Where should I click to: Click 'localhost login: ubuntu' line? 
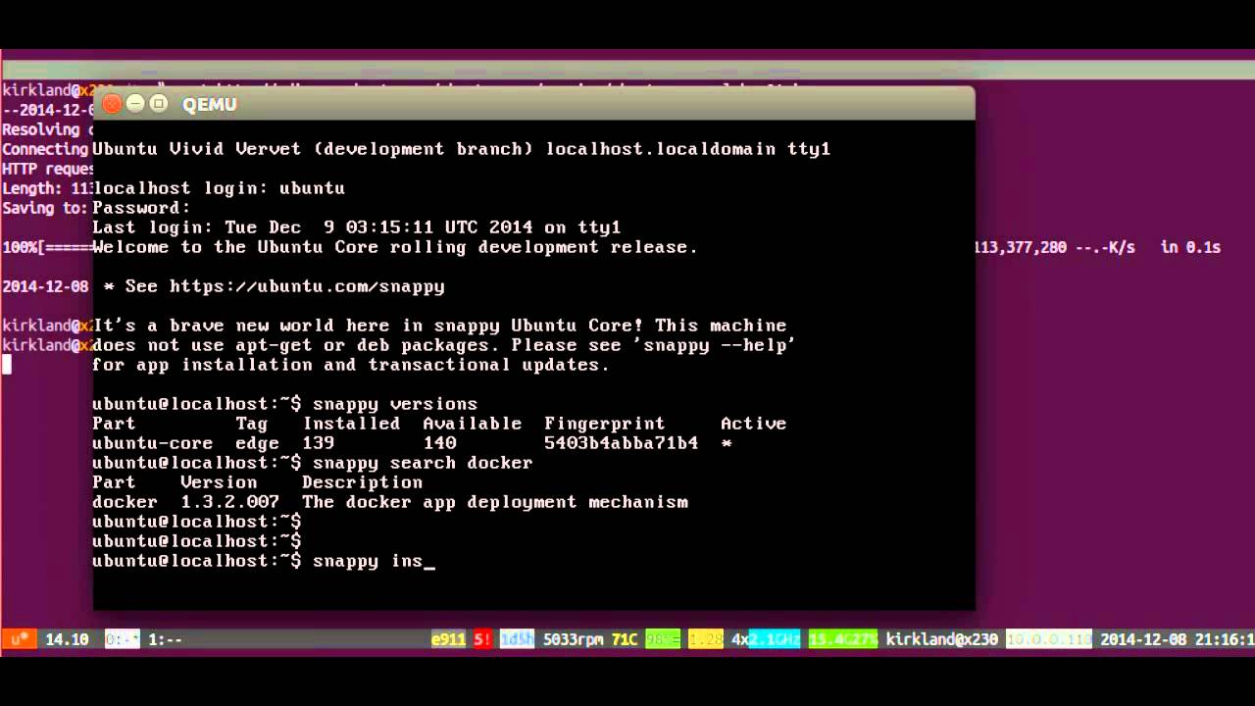[219, 188]
